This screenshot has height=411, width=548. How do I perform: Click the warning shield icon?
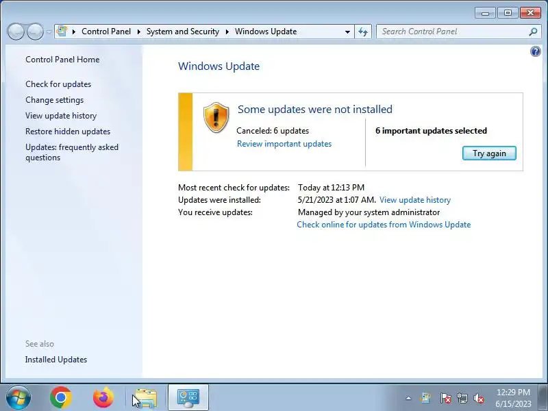point(216,117)
